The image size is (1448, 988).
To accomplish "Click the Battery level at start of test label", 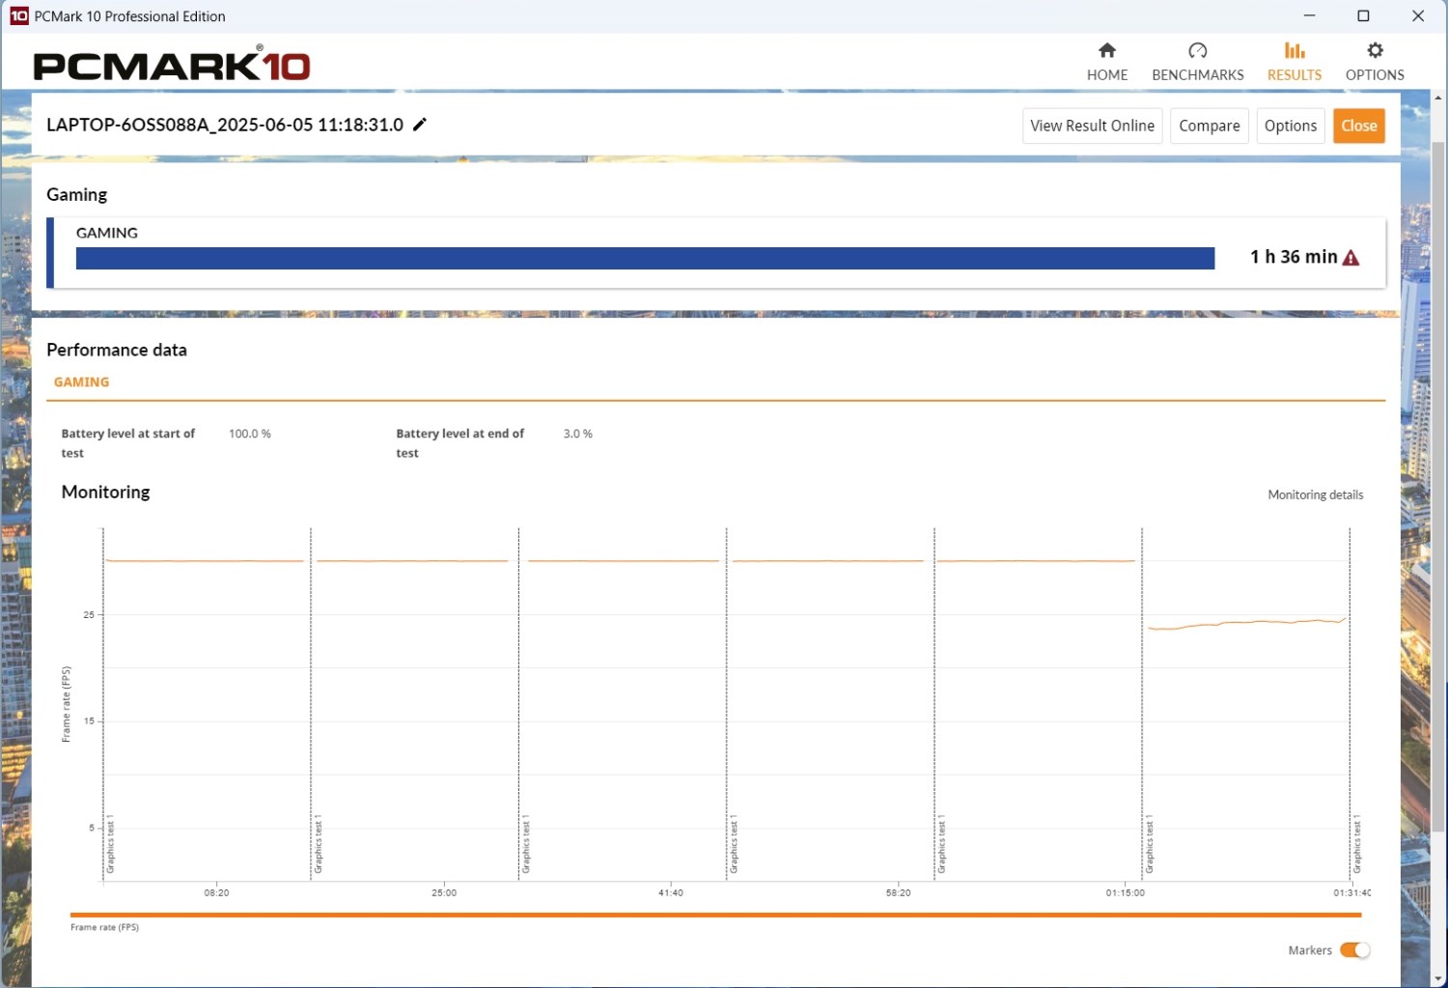I will [128, 443].
